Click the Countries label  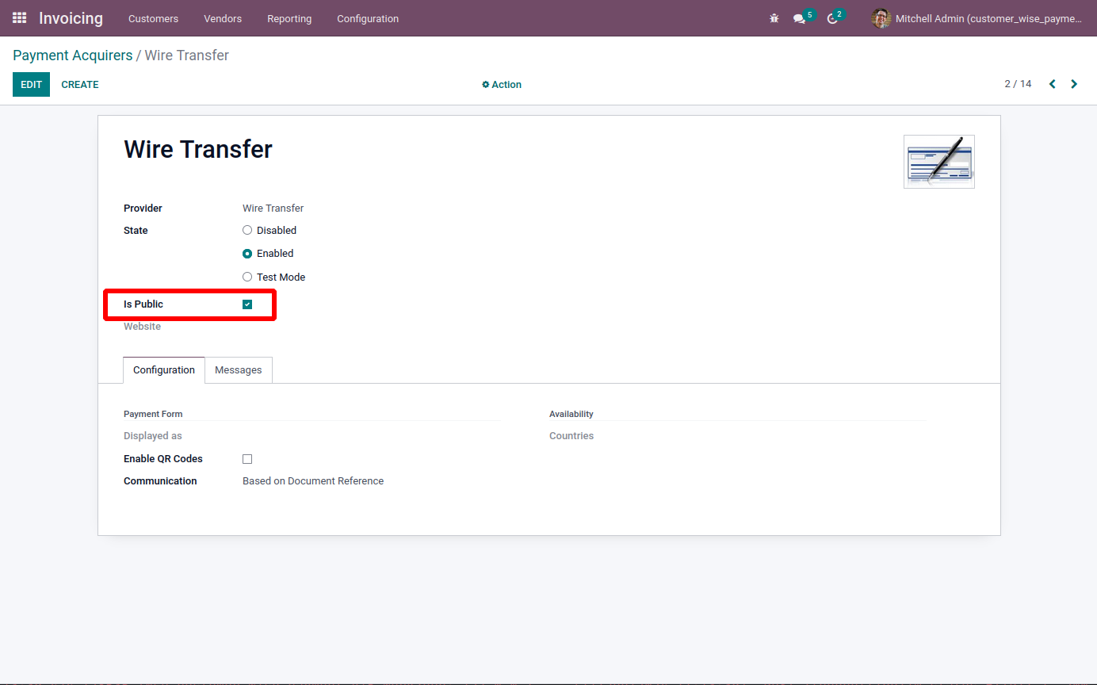571,436
